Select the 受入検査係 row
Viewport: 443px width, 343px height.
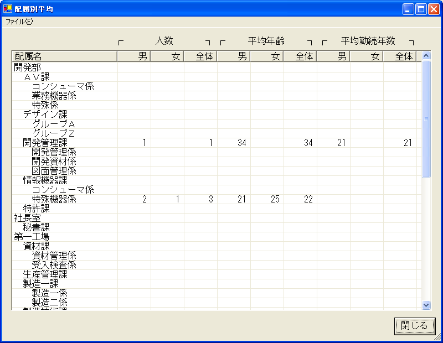pyautogui.click(x=54, y=265)
